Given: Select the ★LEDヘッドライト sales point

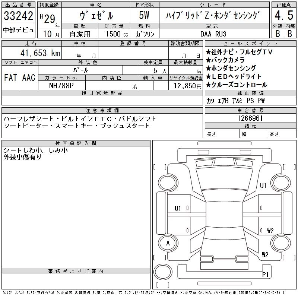Looking at the screenshot, I should click(234, 76).
